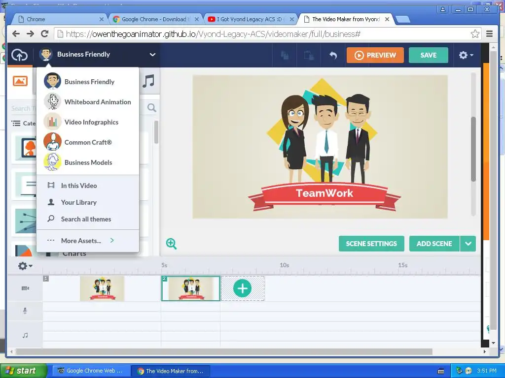This screenshot has width=505, height=378.
Task: Select In this Video option
Action: tap(88, 186)
